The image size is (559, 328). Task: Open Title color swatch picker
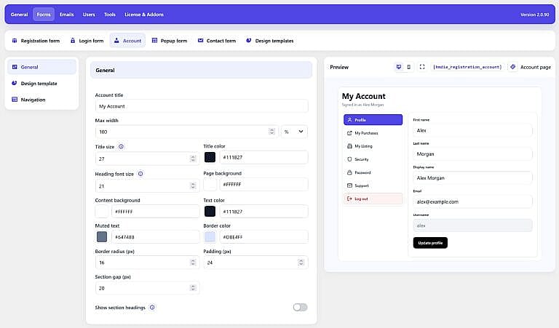click(210, 157)
